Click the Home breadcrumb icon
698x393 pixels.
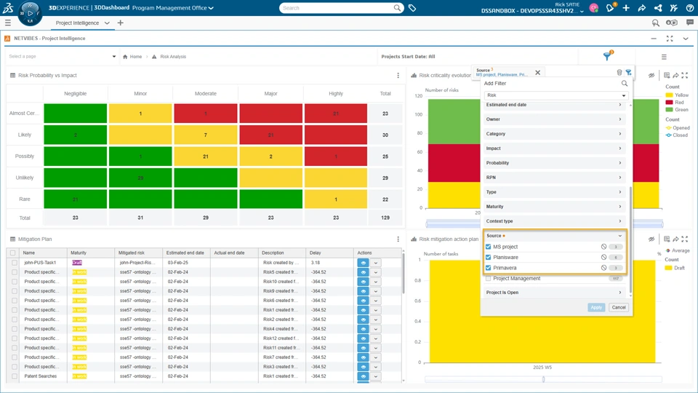(x=125, y=57)
